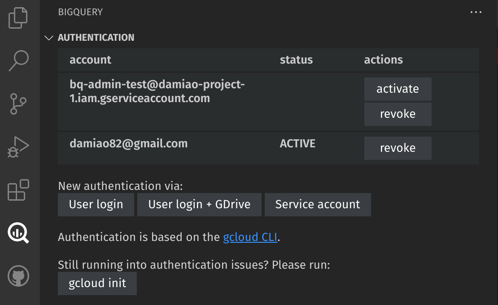Open the Source Control branch icon
The width and height of the screenshot is (498, 305).
click(18, 103)
